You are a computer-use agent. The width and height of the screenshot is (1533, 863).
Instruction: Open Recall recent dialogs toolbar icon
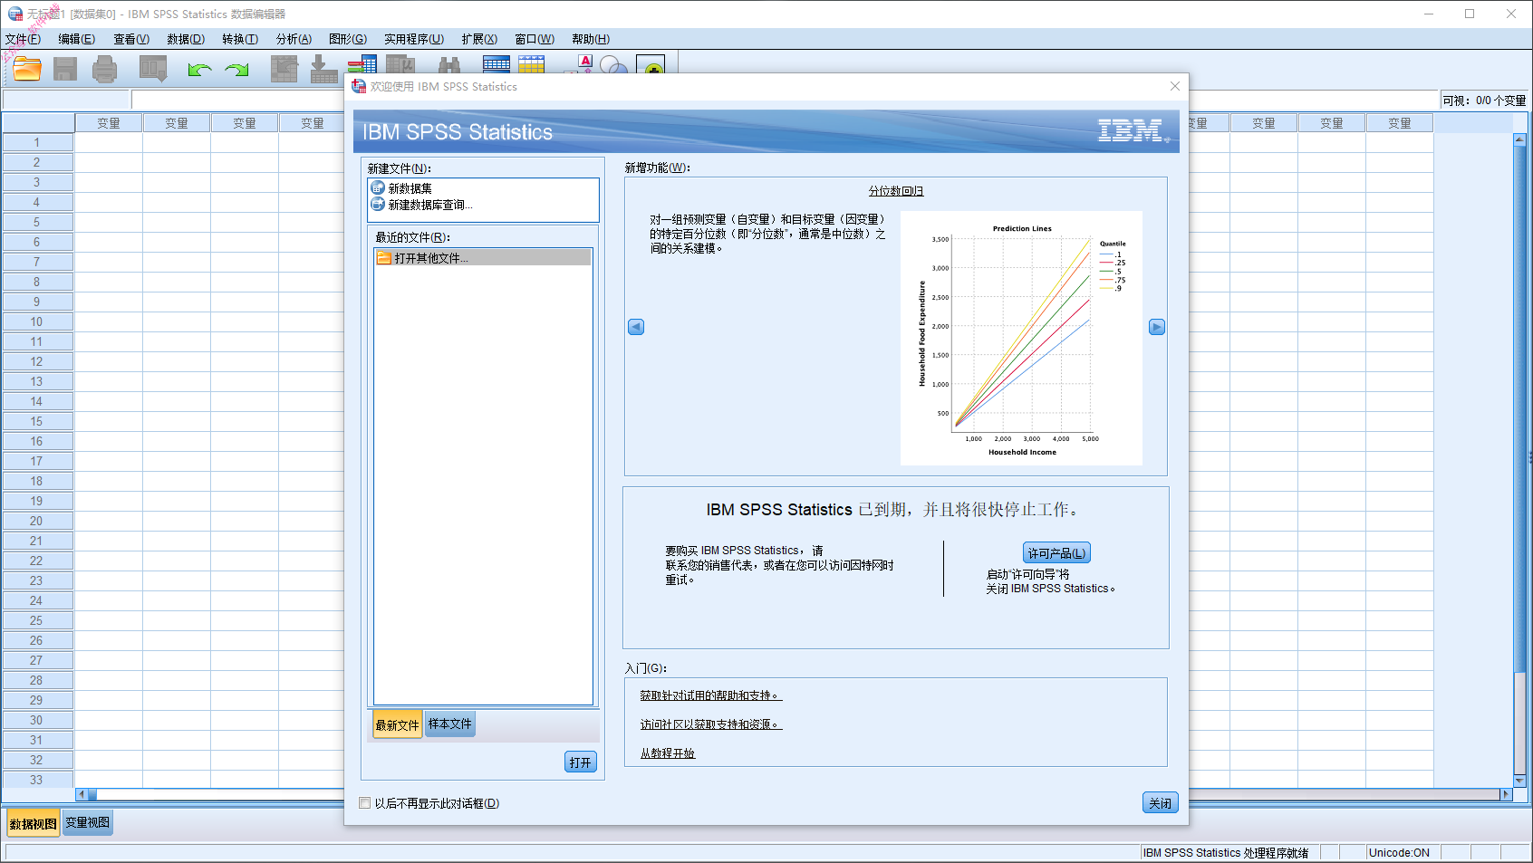coord(153,69)
